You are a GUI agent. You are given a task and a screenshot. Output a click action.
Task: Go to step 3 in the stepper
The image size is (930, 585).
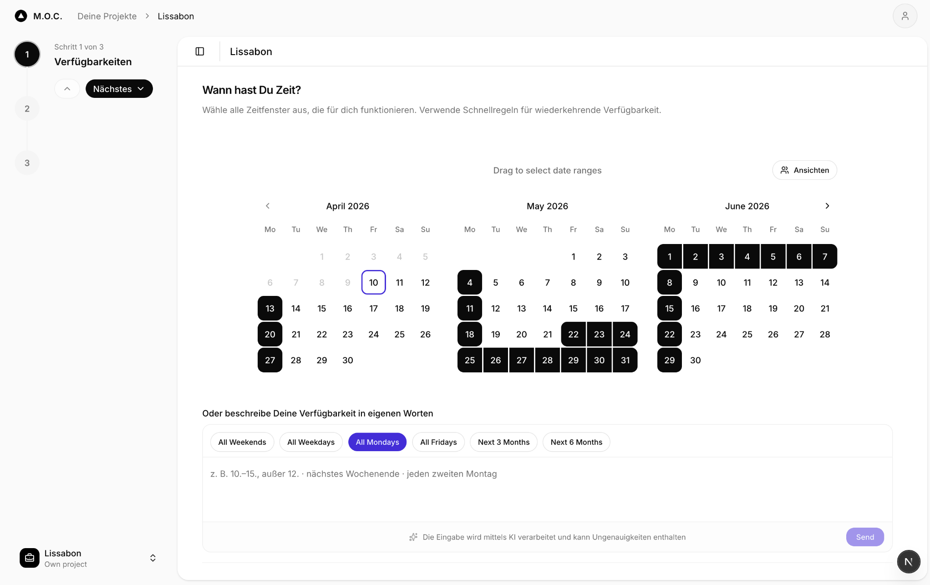27,163
